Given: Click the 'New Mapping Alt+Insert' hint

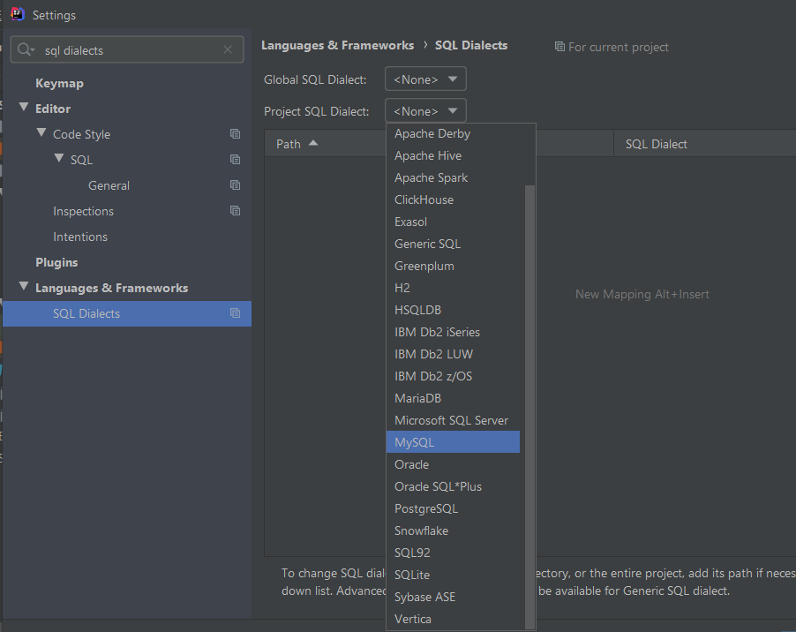Looking at the screenshot, I should point(642,295).
